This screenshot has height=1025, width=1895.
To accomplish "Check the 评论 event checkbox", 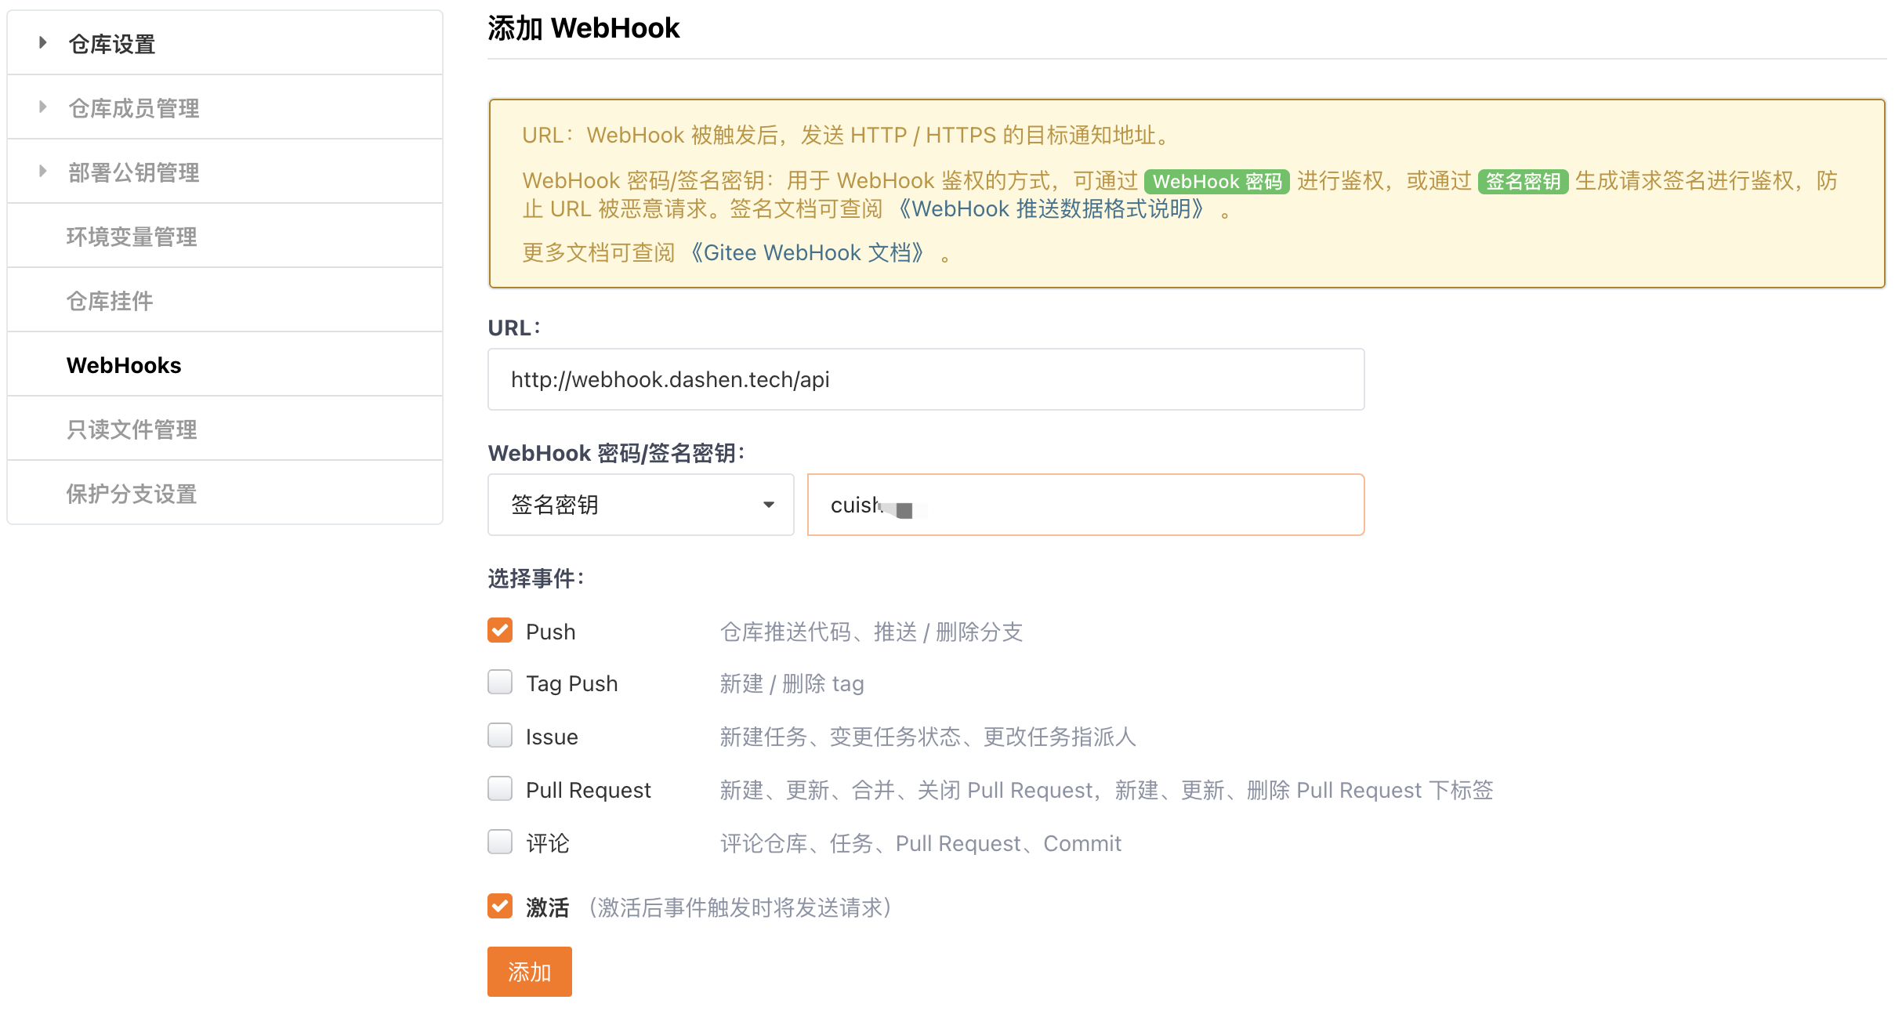I will pos(500,842).
